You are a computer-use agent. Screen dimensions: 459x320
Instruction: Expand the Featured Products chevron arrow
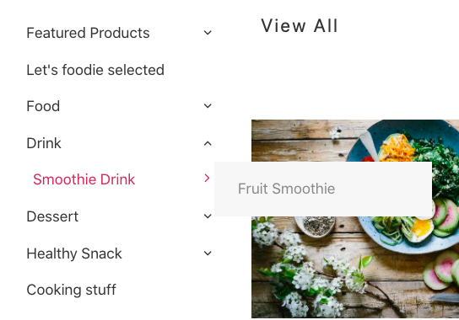[208, 33]
